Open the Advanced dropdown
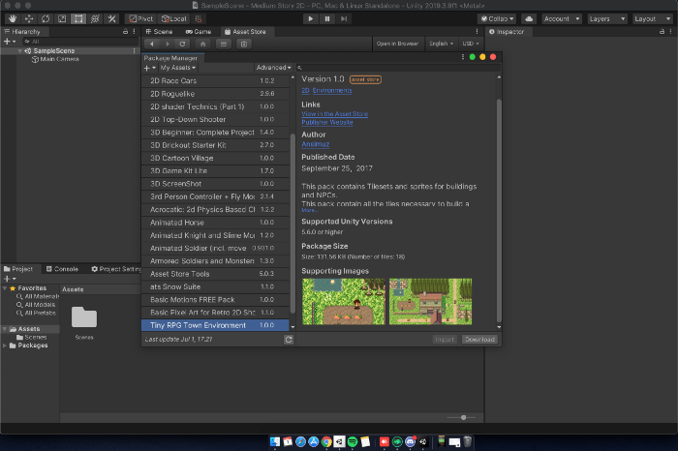The image size is (678, 451). click(x=273, y=68)
